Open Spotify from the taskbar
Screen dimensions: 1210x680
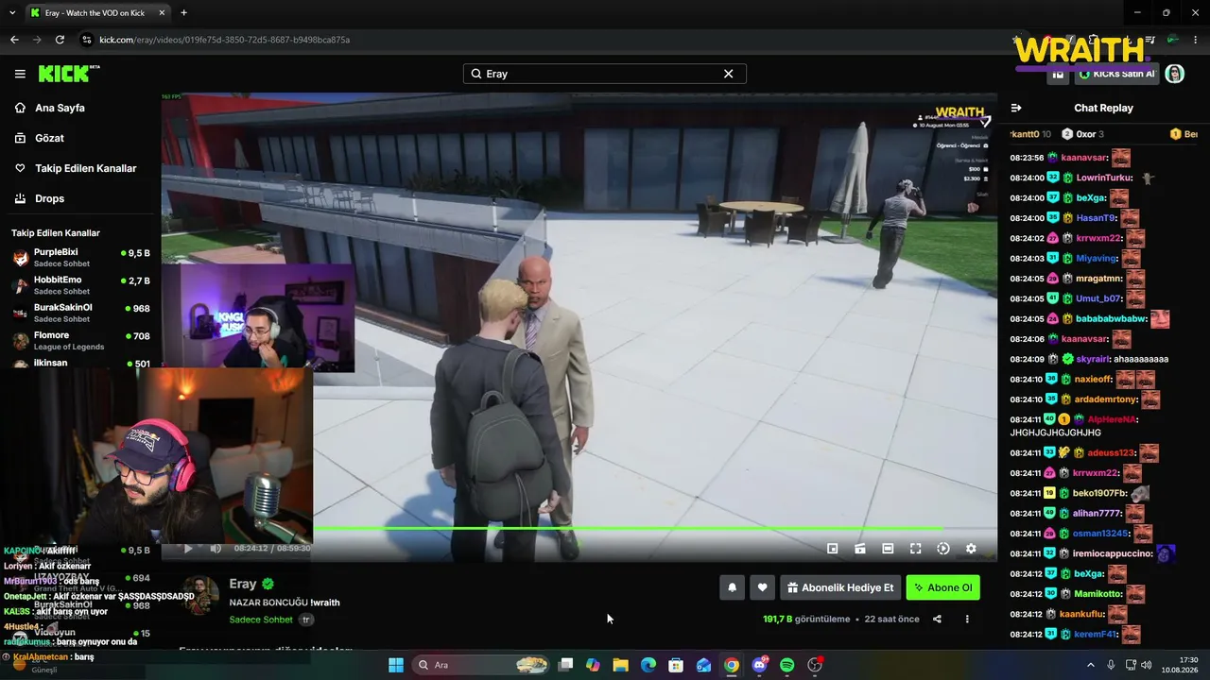(787, 665)
